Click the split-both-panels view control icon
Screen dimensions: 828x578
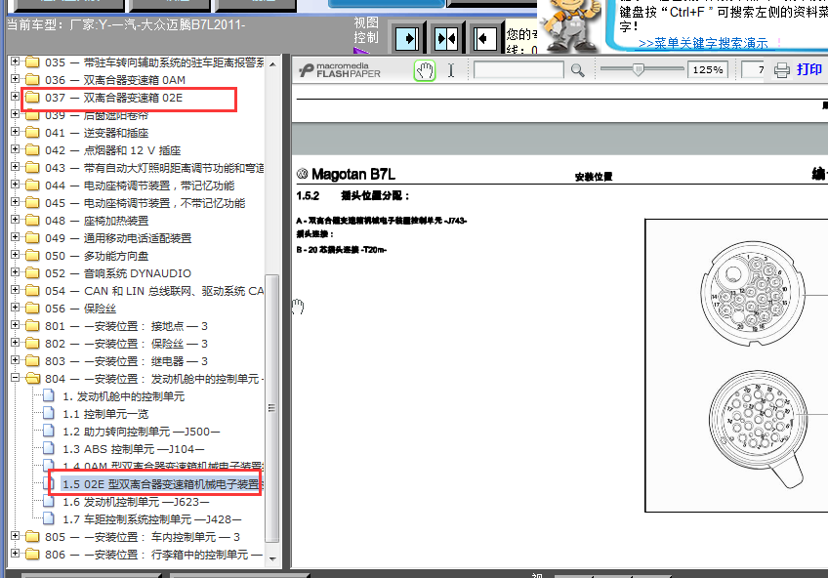point(446,38)
